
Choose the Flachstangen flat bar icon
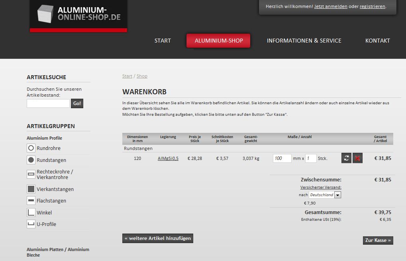(31, 201)
